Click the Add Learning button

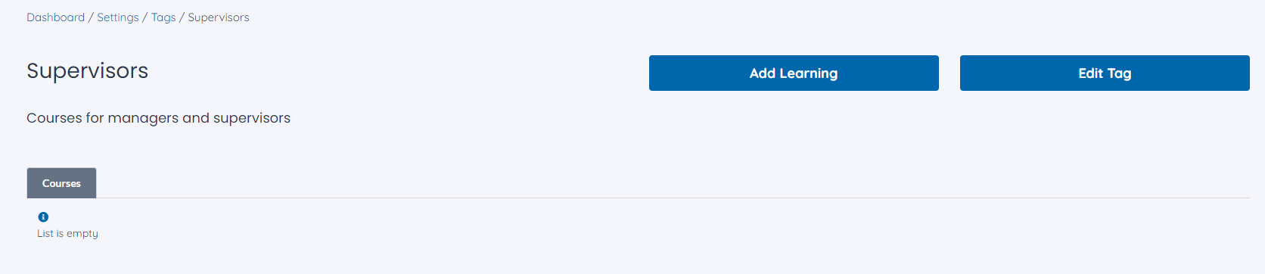(x=794, y=73)
